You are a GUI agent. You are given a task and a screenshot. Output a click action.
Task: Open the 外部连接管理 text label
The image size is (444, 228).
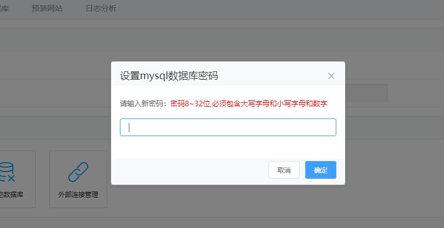tap(78, 195)
